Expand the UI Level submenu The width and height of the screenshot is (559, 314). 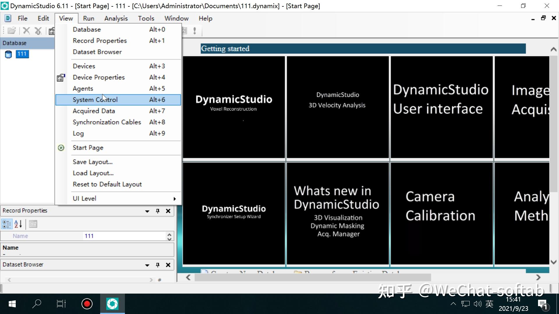click(174, 199)
